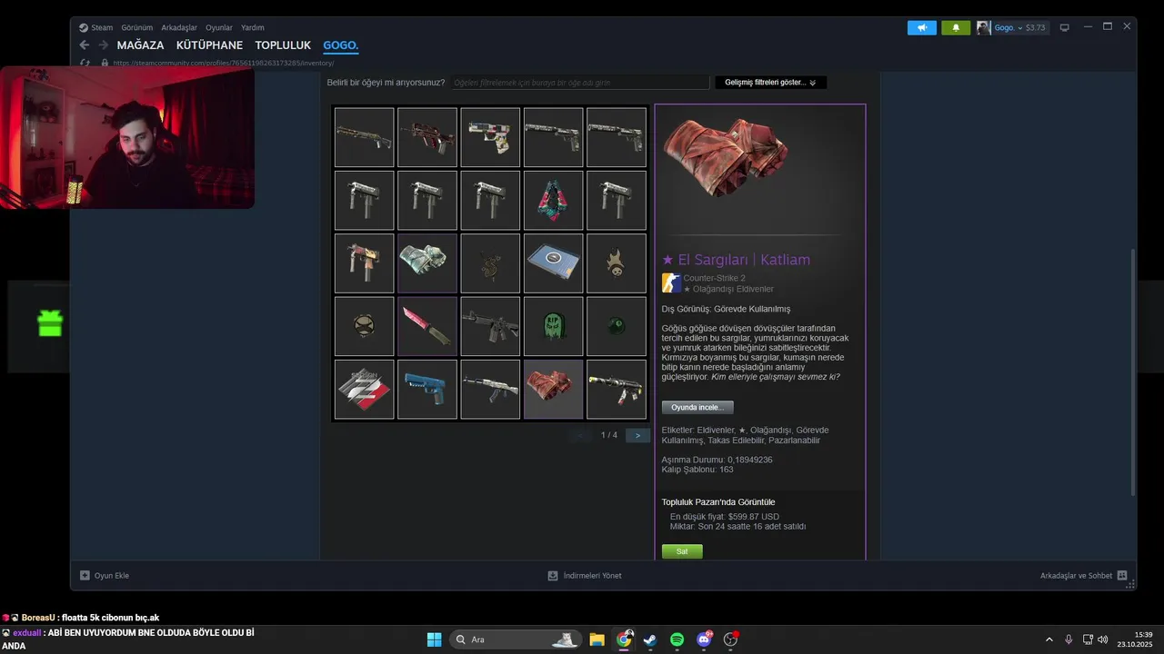Image resolution: width=1164 pixels, height=654 pixels.
Task: Select the red SMG skin item
Action: tap(427, 137)
